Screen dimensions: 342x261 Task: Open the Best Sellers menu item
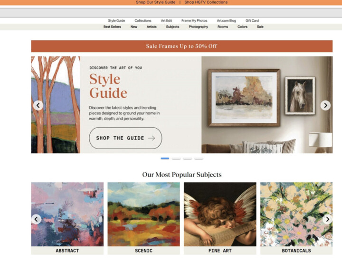[112, 27]
